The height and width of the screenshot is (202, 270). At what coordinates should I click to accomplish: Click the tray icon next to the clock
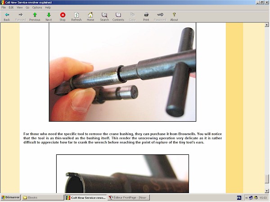tap(256, 198)
